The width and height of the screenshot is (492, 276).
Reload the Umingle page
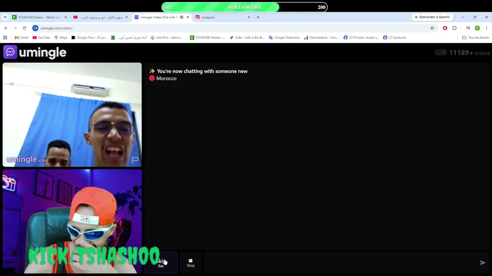[x=24, y=28]
